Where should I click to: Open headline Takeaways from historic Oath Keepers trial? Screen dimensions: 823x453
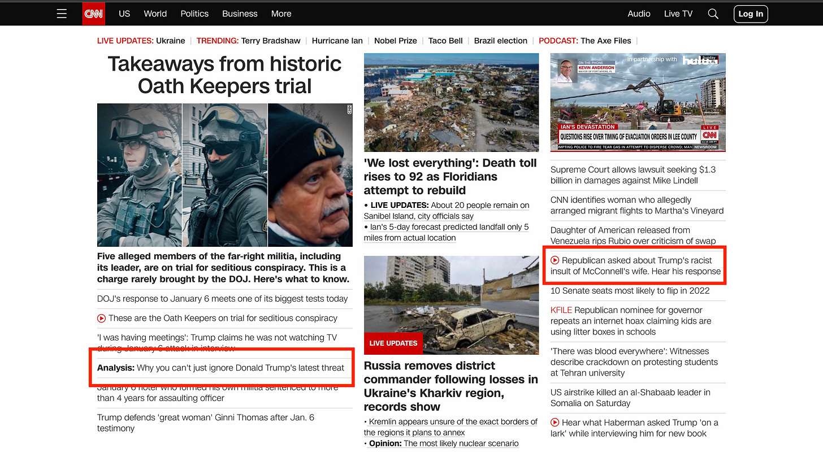(224, 75)
